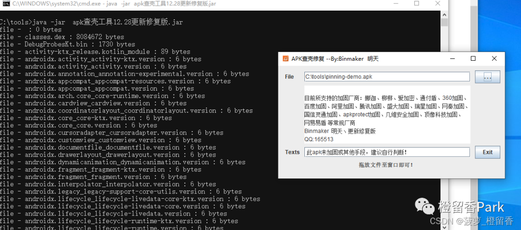Click the console scrollbar up arrow
This screenshot has width=521, height=230.
coord(444,14)
